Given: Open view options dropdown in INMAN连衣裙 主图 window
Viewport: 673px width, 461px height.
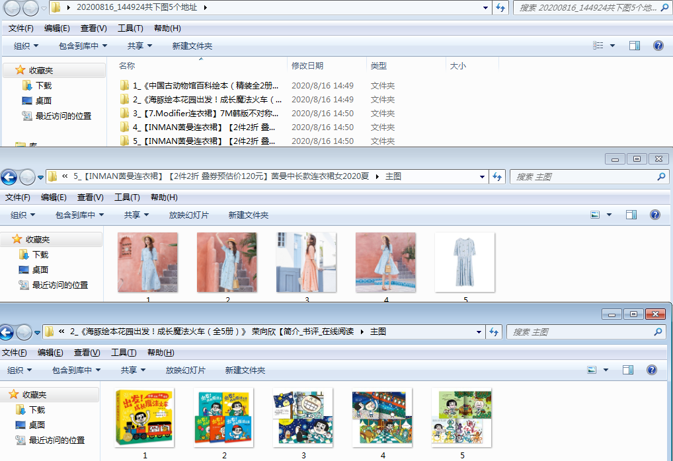Looking at the screenshot, I should pyautogui.click(x=609, y=215).
